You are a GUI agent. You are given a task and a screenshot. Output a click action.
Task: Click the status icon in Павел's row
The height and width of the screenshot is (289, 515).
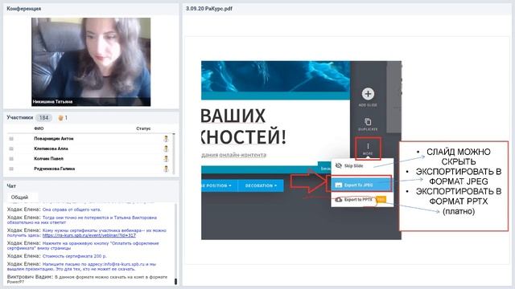pyautogui.click(x=166, y=159)
